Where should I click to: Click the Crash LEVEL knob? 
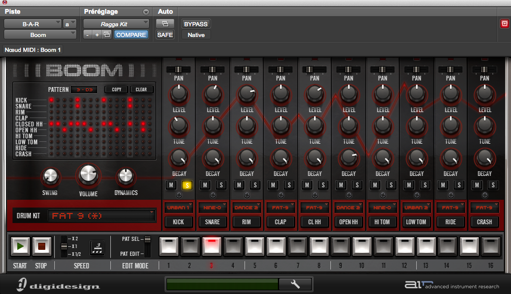click(485, 94)
